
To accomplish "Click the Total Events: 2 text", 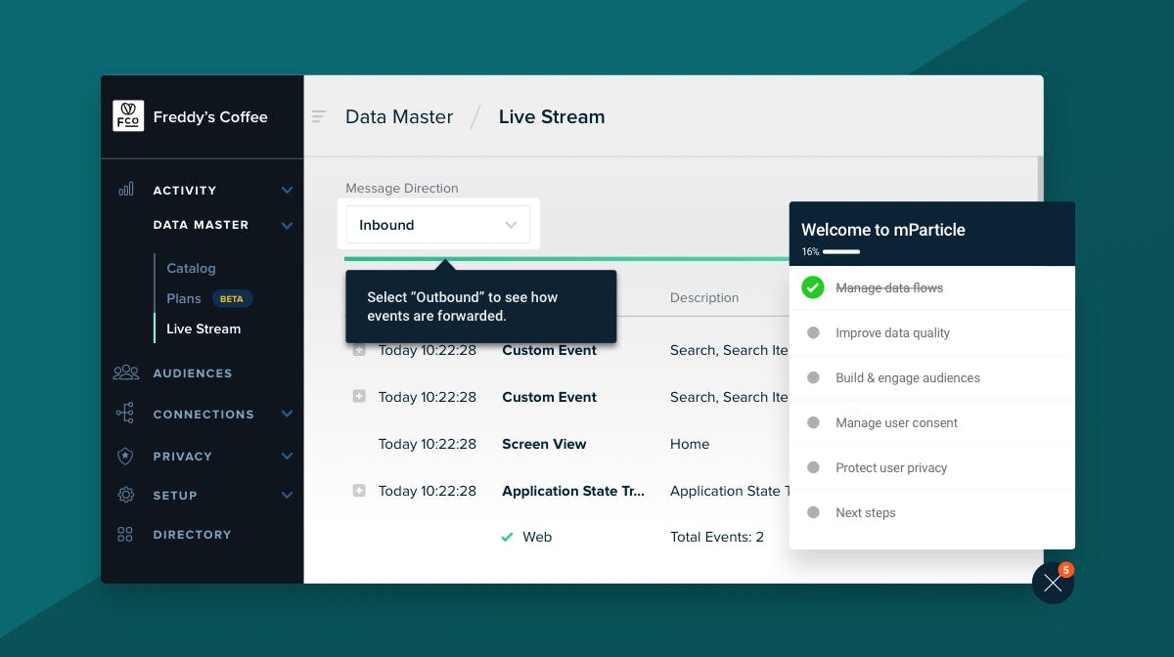I will (x=717, y=537).
